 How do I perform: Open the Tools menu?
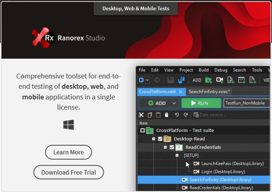tap(257, 70)
